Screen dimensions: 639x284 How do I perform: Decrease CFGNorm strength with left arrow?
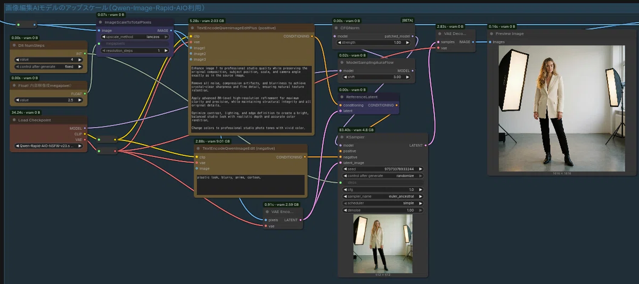pyautogui.click(x=339, y=43)
